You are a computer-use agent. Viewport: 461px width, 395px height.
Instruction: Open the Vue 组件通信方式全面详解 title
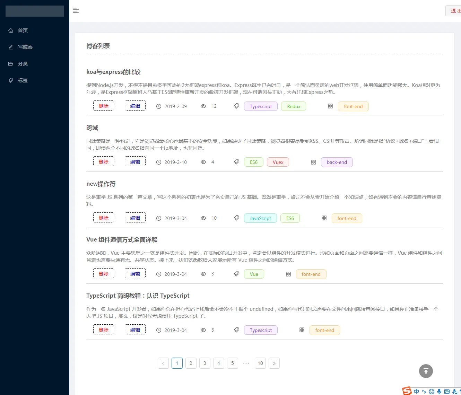click(122, 240)
